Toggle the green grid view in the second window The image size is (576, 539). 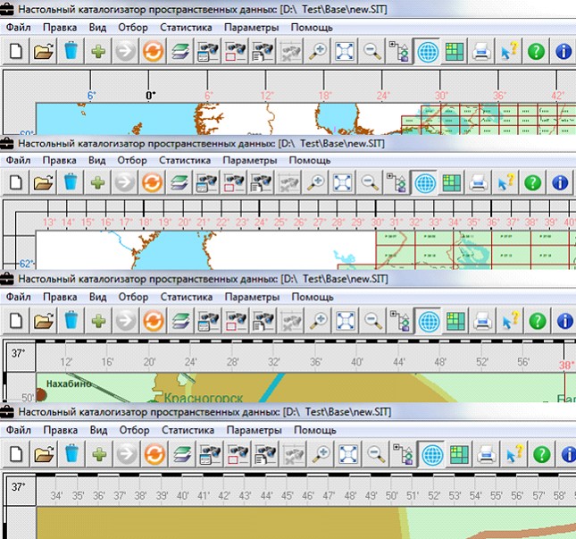click(x=453, y=183)
